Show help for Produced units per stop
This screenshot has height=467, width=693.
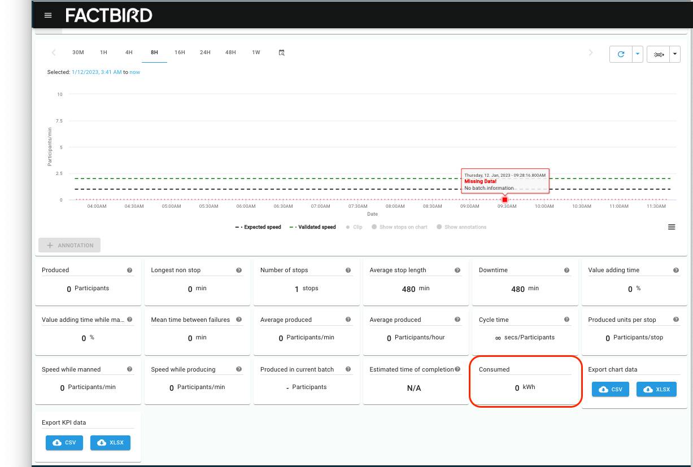pyautogui.click(x=676, y=320)
